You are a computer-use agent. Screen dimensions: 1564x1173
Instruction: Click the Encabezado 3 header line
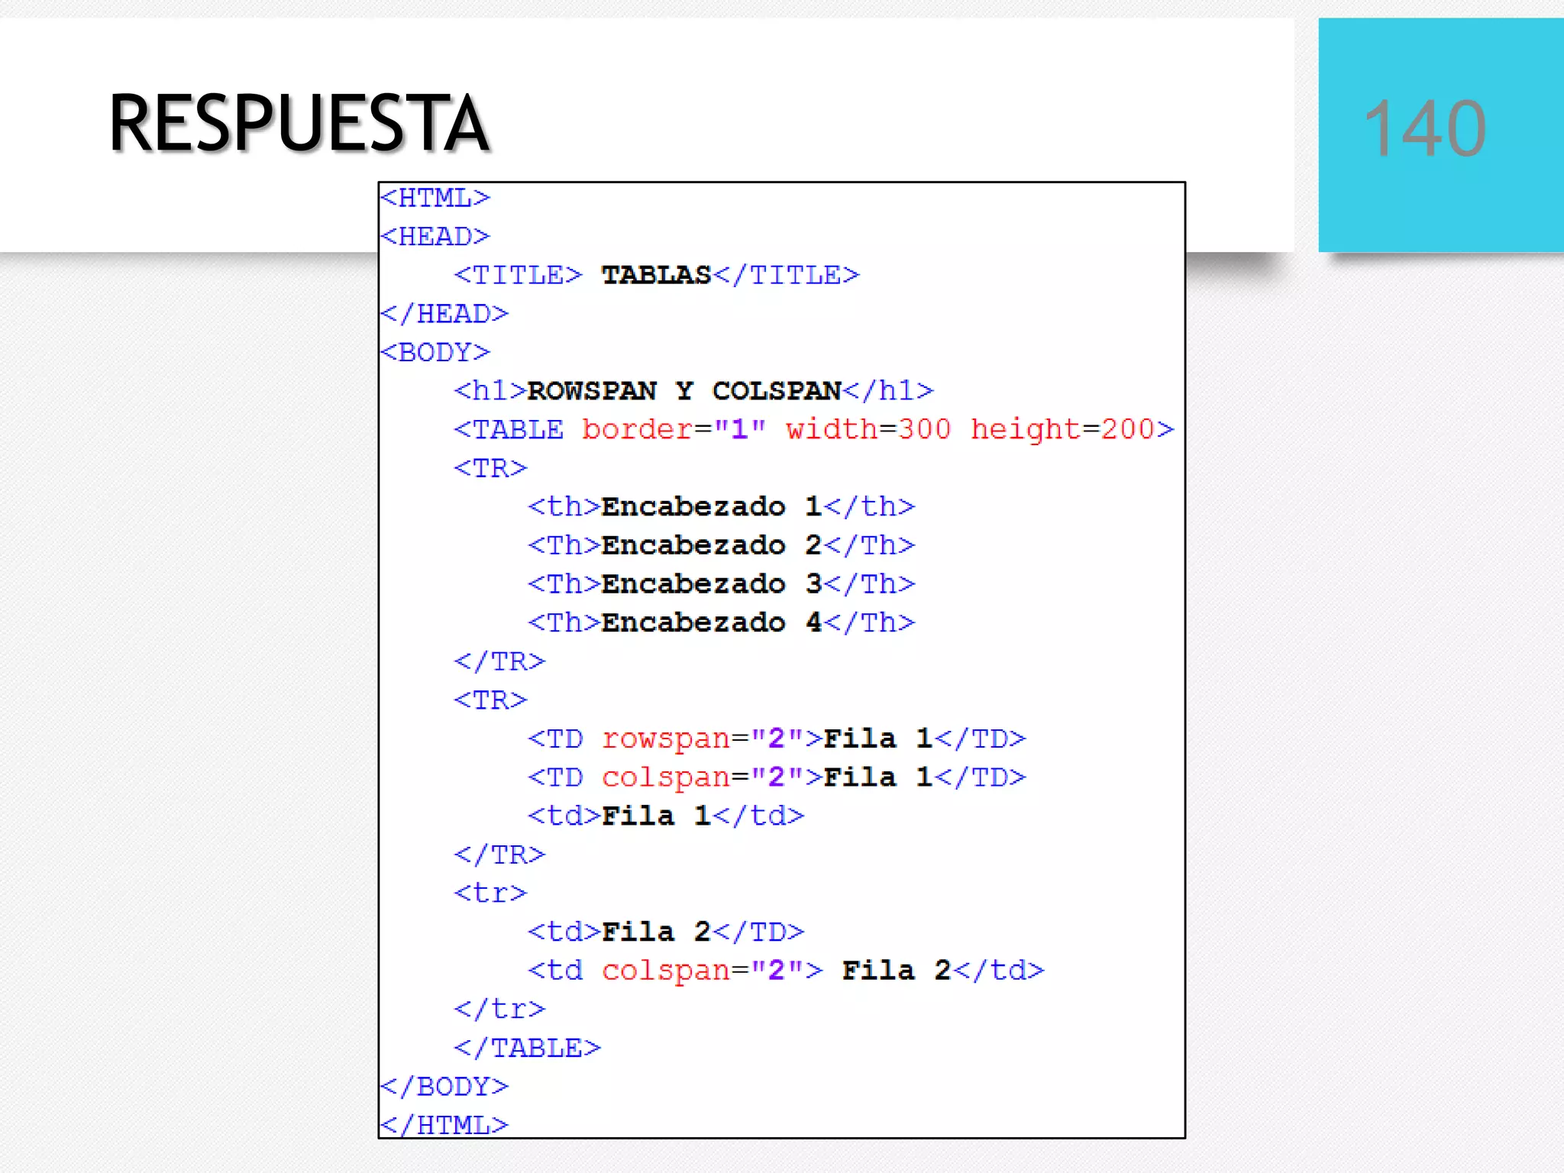click(x=721, y=584)
